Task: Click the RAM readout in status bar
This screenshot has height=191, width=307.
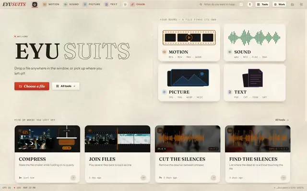Action: coord(29,188)
